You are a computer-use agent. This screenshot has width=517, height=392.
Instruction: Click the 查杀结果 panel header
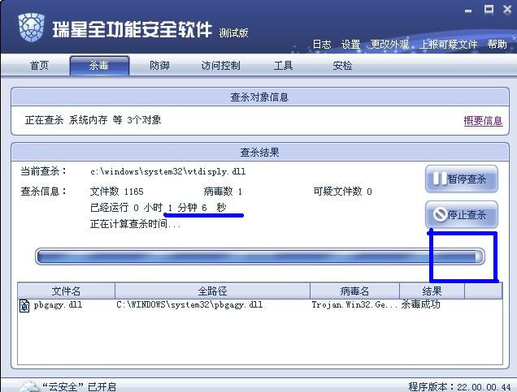point(259,152)
